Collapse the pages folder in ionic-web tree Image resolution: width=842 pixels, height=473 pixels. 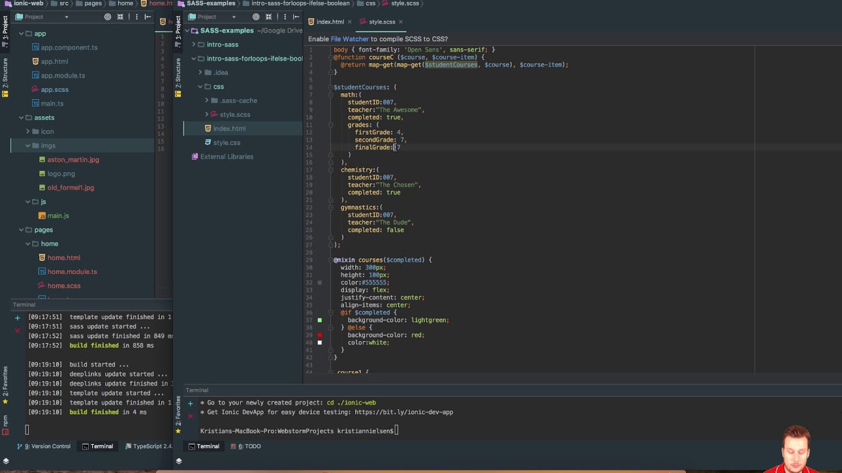point(21,230)
